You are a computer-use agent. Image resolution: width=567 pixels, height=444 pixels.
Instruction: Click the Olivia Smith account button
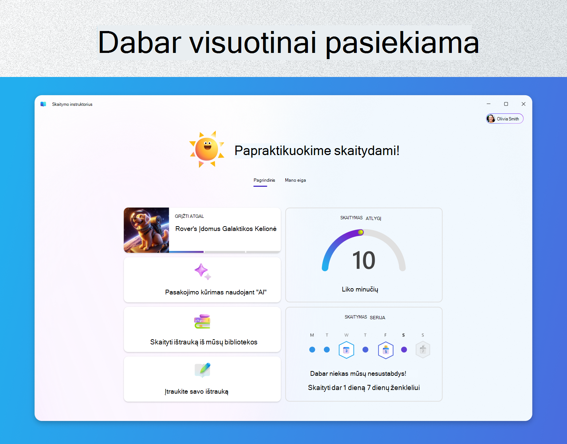[x=505, y=119]
